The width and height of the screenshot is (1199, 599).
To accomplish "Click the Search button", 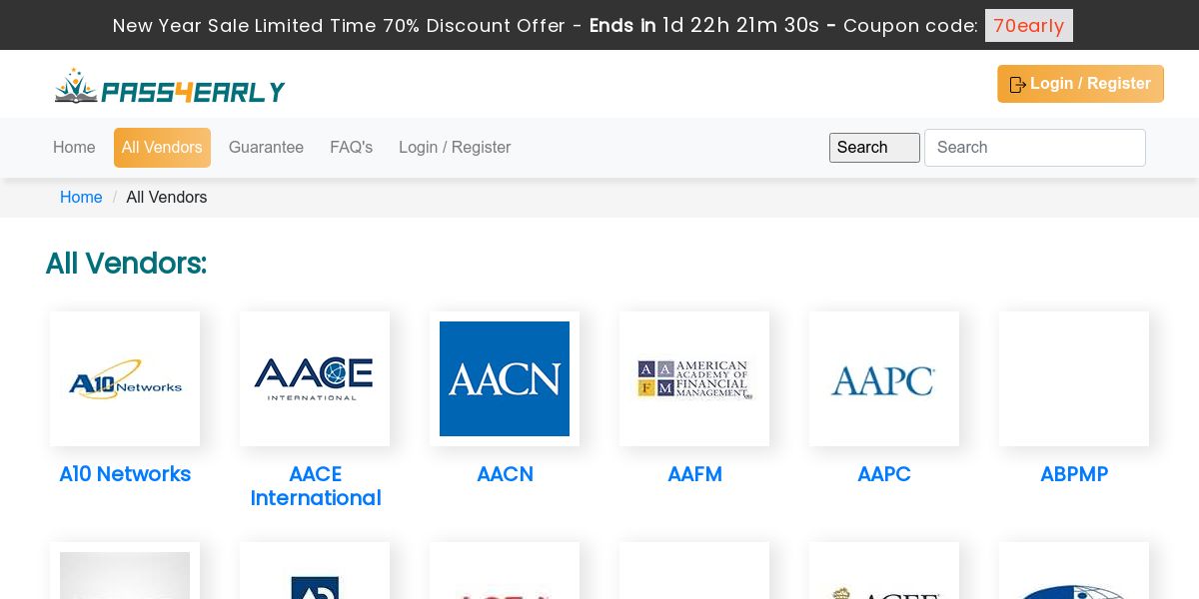I will coord(874,148).
